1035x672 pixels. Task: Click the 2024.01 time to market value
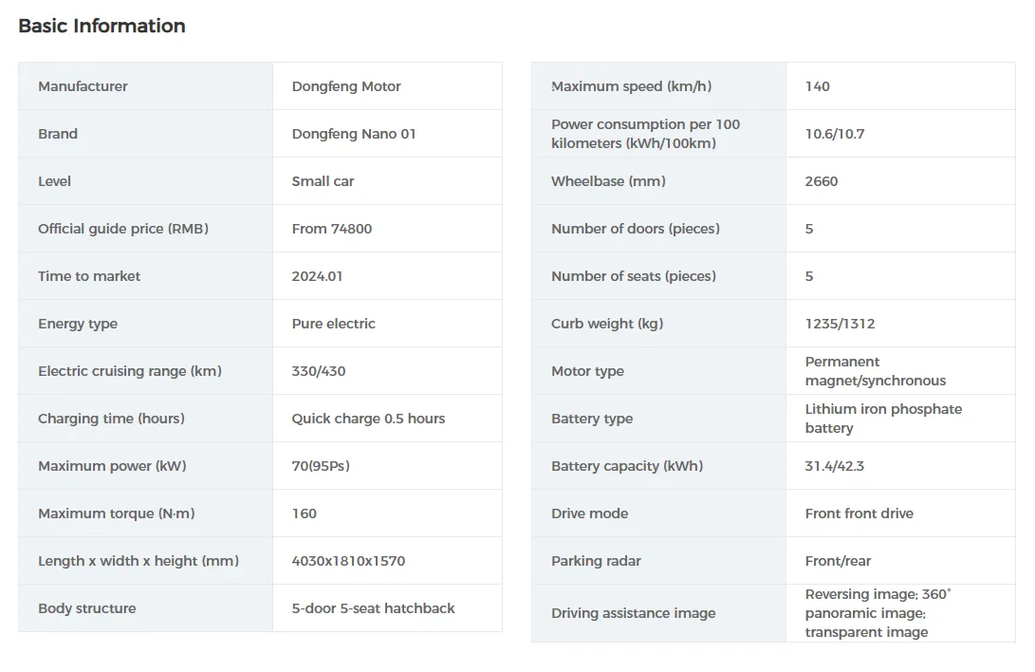coord(317,276)
